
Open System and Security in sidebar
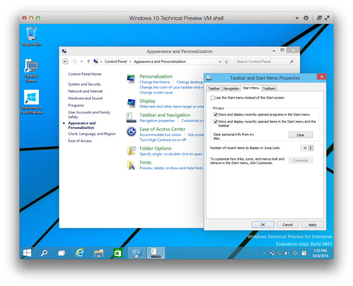coord(84,84)
